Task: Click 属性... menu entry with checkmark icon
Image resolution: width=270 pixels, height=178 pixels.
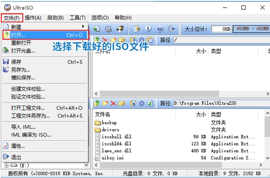Action: (18, 146)
